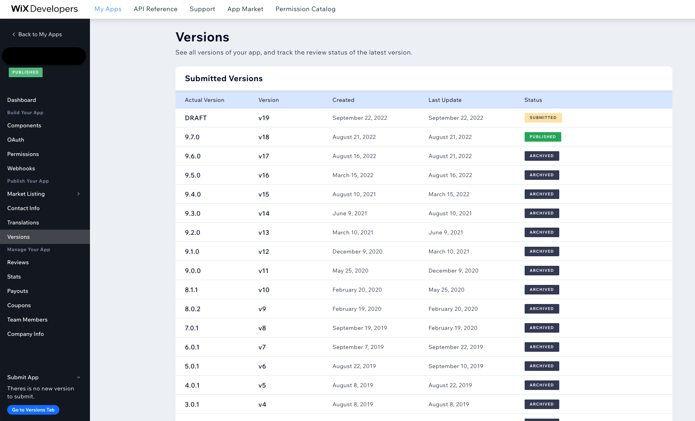Viewport: 695px width, 421px height.
Task: Select the 9.7.0 version cell
Action: pyautogui.click(x=192, y=137)
